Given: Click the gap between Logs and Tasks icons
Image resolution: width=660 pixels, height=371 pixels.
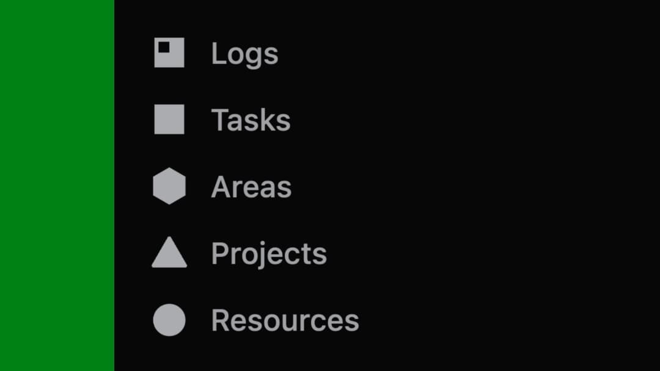Looking at the screenshot, I should 169,86.
